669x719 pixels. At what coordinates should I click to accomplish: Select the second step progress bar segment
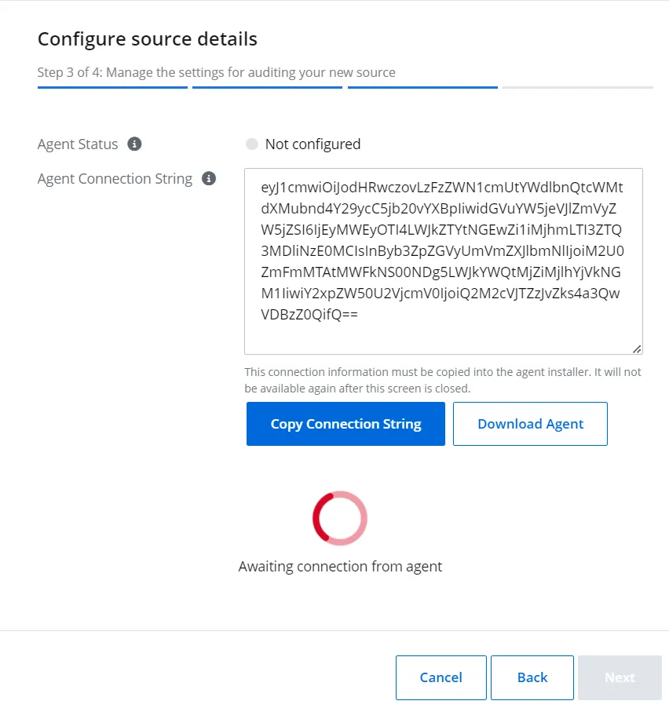[x=267, y=87]
